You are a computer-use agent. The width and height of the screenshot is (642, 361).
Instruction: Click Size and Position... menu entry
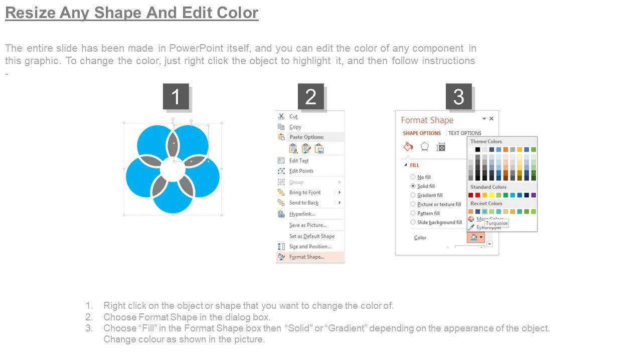(x=310, y=247)
